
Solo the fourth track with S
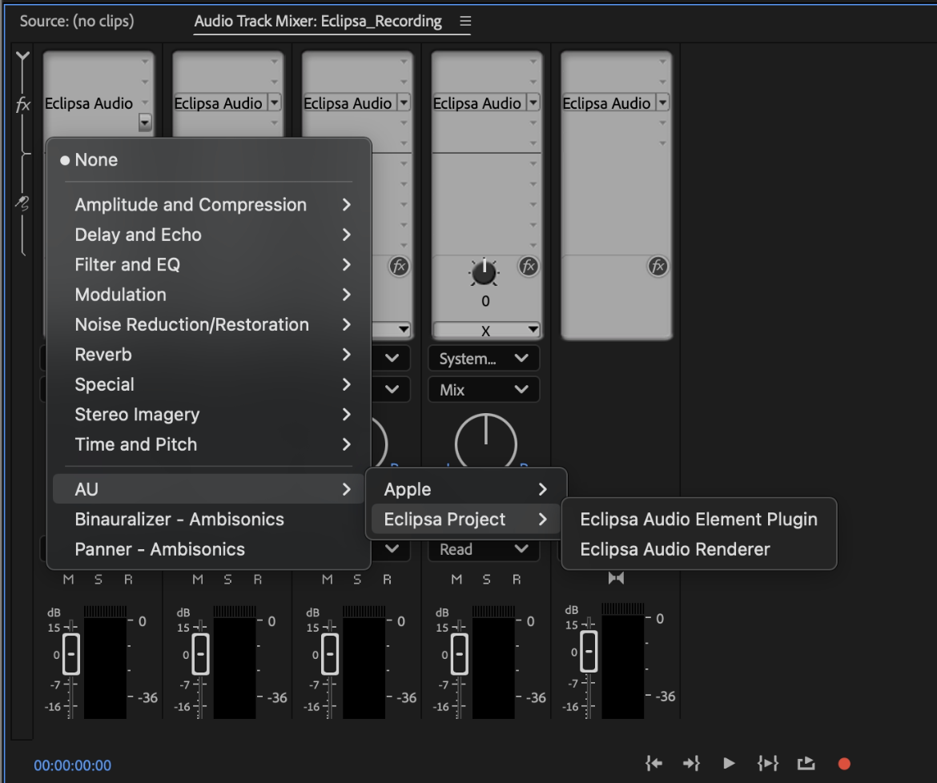(487, 580)
